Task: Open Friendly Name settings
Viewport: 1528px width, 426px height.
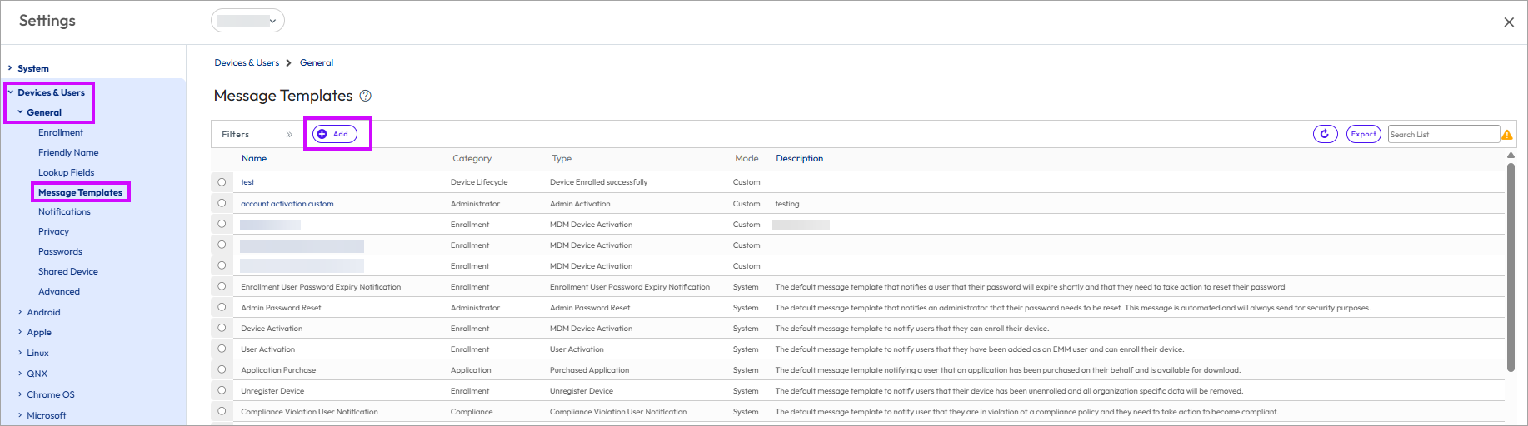Action: (x=68, y=152)
